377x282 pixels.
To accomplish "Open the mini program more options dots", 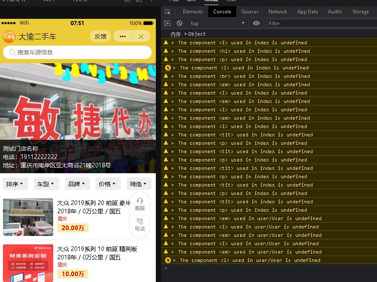I will tap(123, 36).
